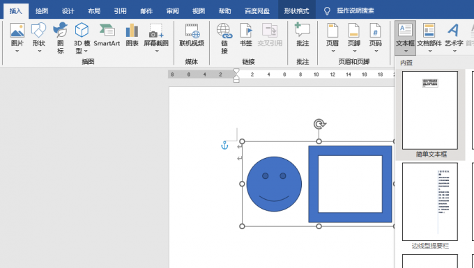Click the blue anchor icon
Screen dimensions: 474x268
[224, 145]
